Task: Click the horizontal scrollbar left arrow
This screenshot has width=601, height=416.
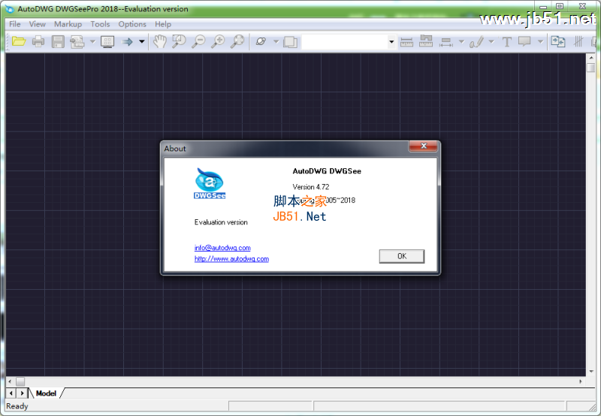Action: coord(10,381)
